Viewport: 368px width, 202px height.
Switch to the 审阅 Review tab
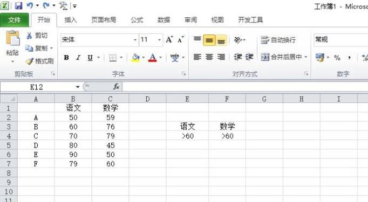[191, 20]
